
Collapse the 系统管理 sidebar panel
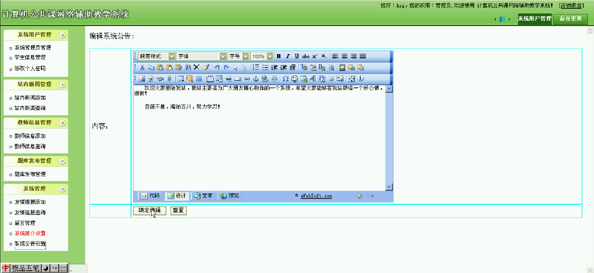click(x=62, y=189)
